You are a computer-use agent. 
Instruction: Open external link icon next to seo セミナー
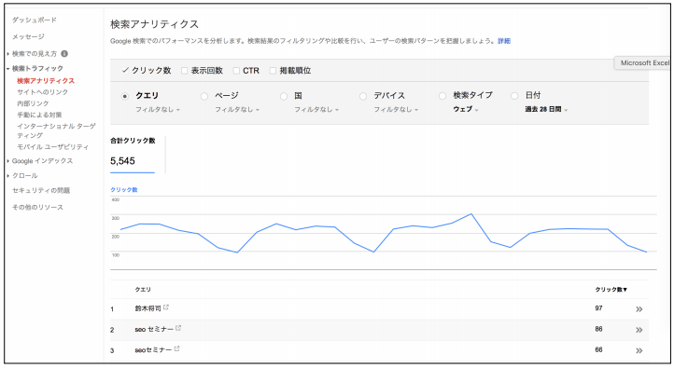178,328
